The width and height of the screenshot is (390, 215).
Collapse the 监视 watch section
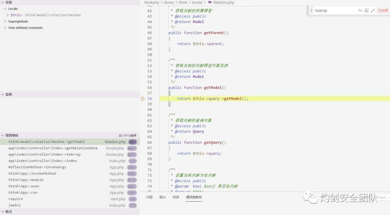click(x=3, y=94)
